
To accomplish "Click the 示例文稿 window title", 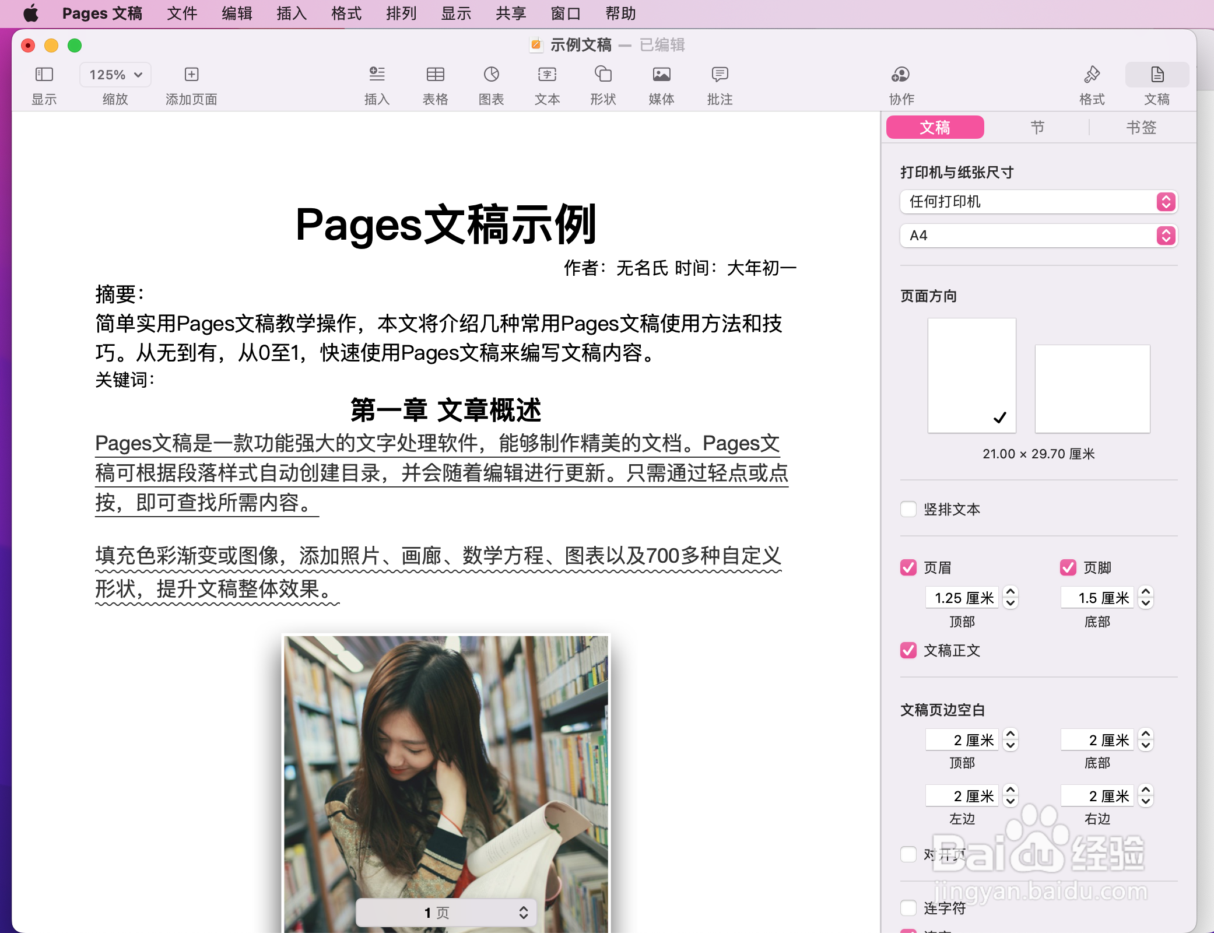I will 581,45.
